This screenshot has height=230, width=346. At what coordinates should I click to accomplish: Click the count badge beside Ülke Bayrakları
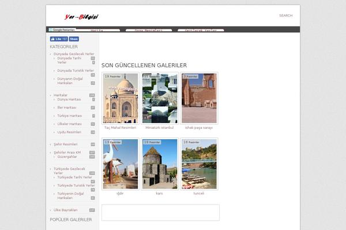(92, 210)
